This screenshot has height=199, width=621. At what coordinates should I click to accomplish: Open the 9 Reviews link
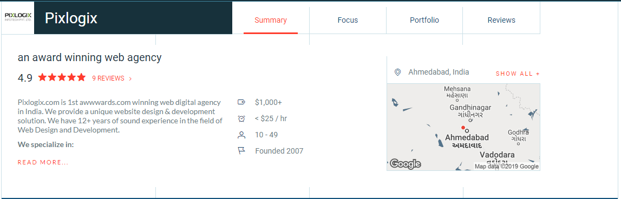108,78
